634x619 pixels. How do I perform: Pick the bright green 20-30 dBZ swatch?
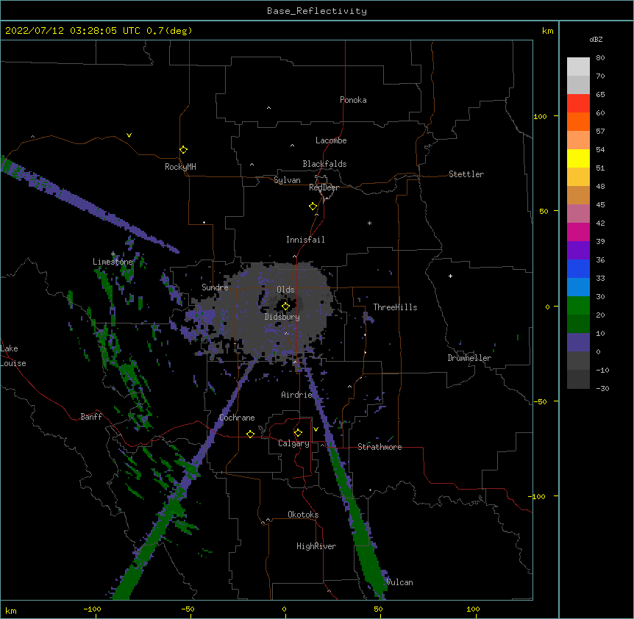click(578, 306)
